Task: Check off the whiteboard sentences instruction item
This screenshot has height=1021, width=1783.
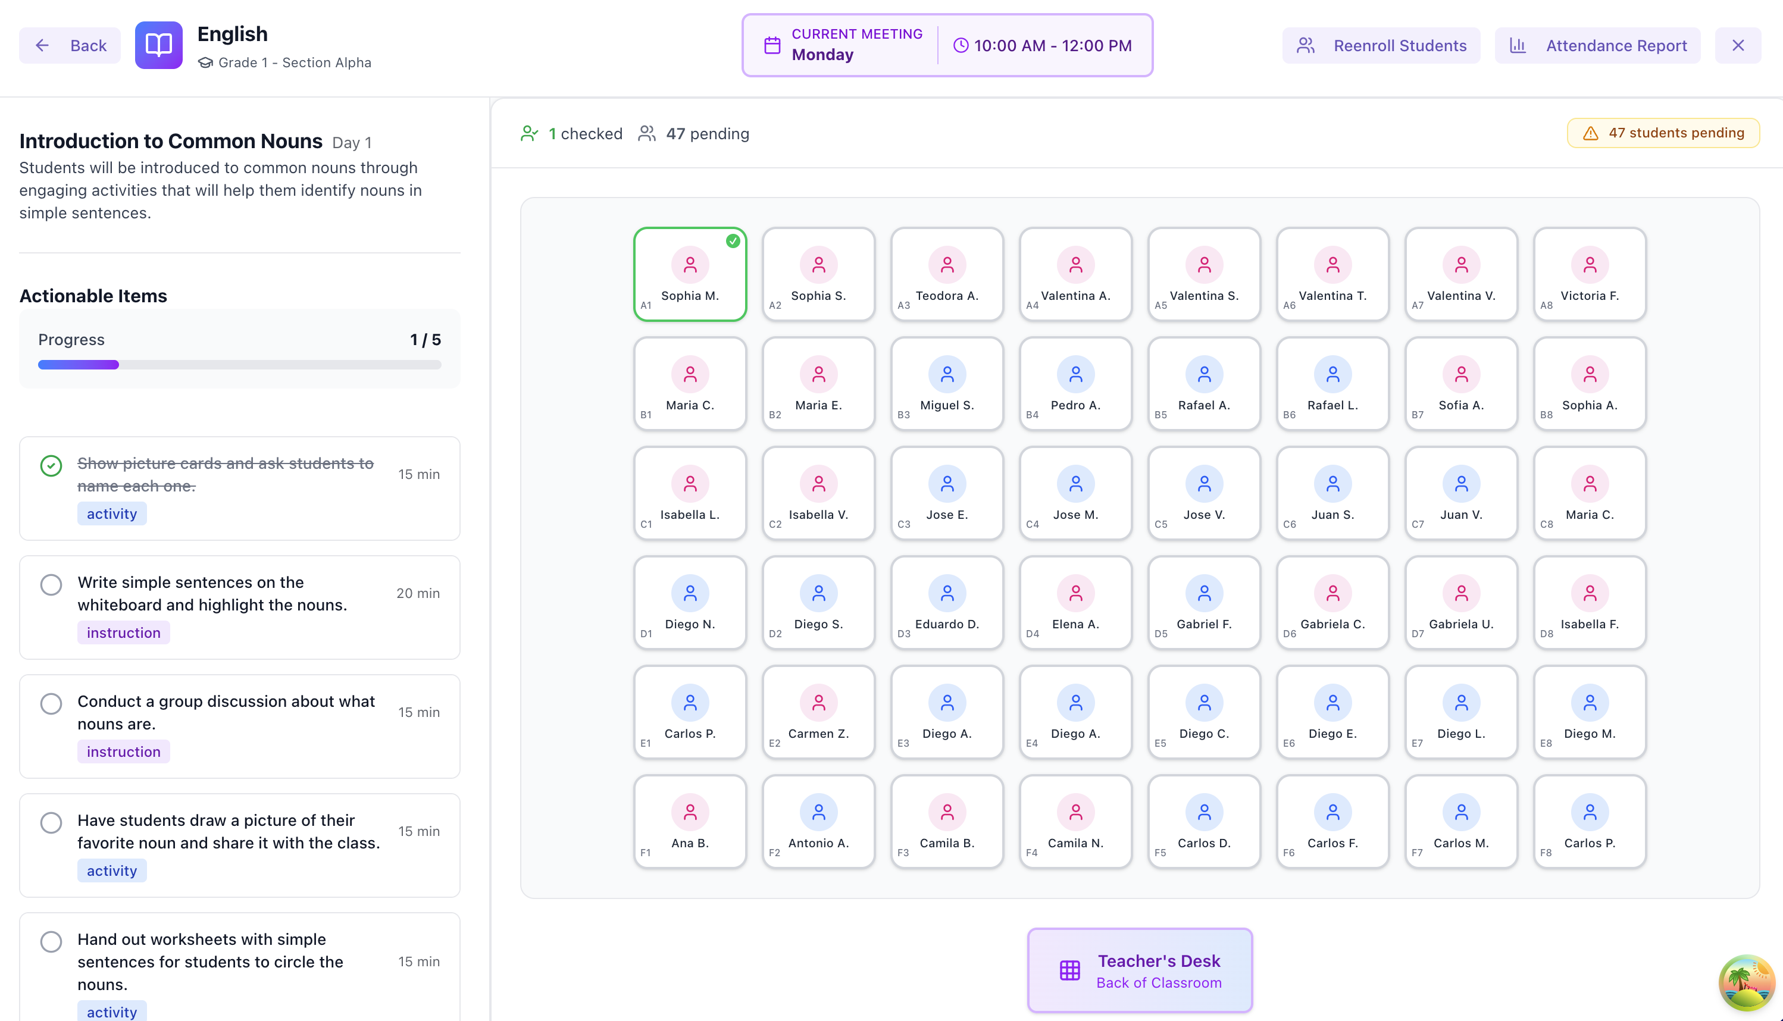Action: [51, 584]
